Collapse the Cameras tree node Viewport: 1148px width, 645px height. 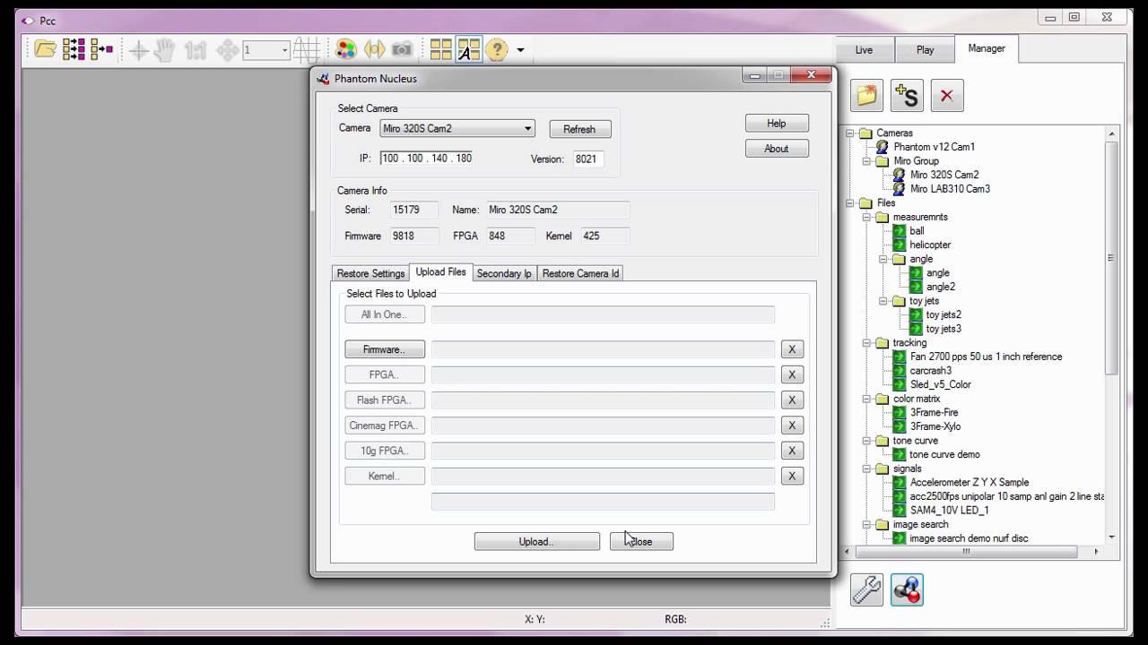(x=852, y=133)
